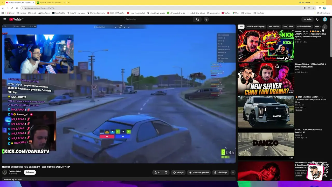Bookmark this page with the star icon
The width and height of the screenshot is (332, 187).
(313, 8)
